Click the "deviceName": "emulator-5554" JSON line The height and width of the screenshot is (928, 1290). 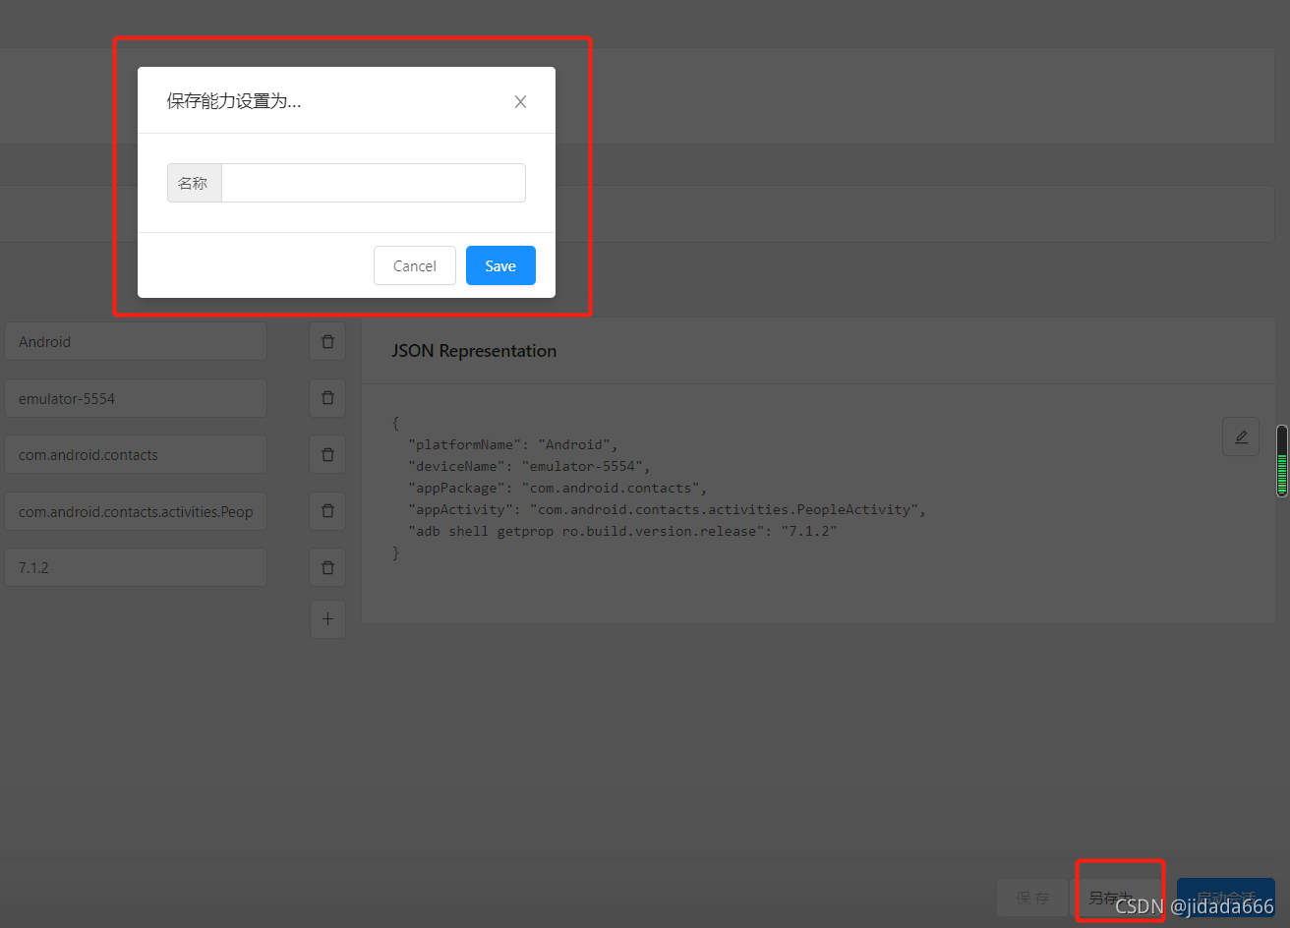pyautogui.click(x=529, y=466)
